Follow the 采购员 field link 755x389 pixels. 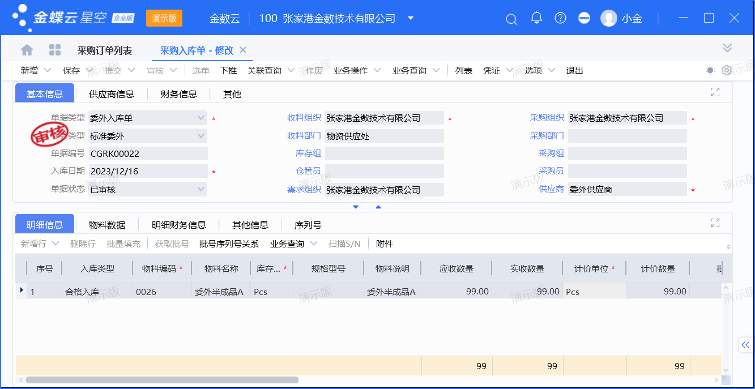551,171
